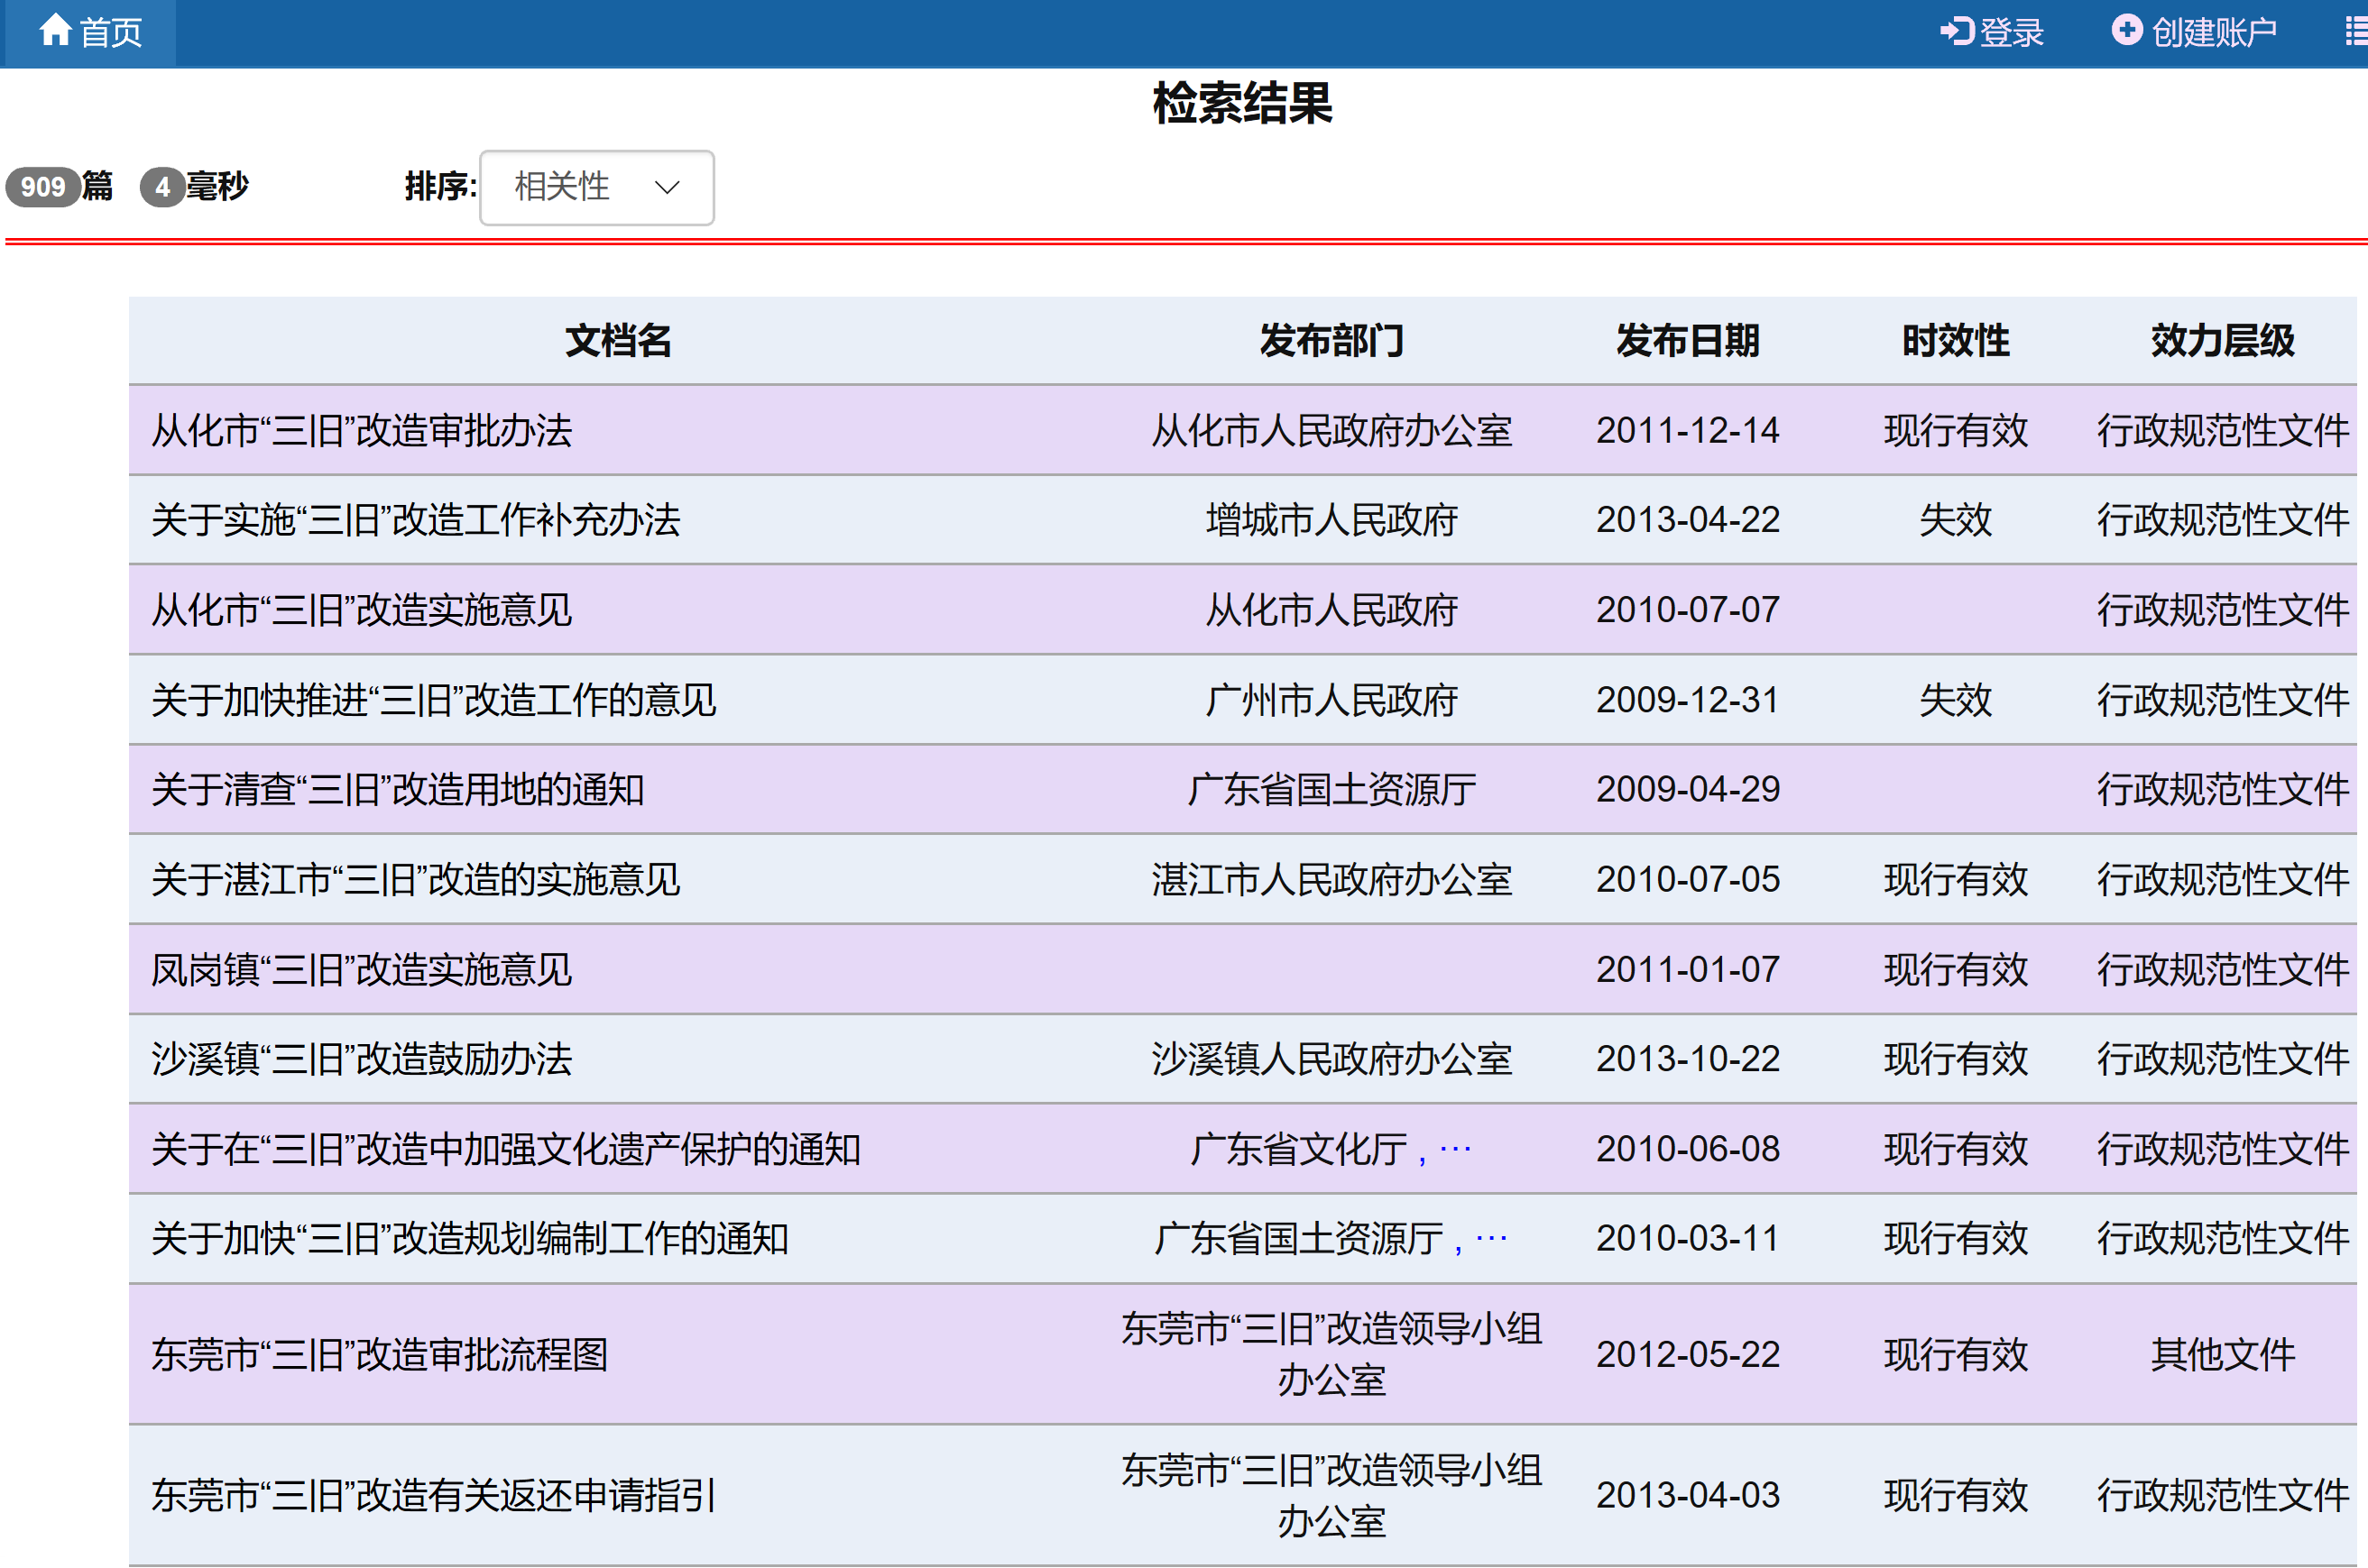Click 从化市人民政府办公室 department cell
This screenshot has height=1568, width=2368.
(1331, 431)
